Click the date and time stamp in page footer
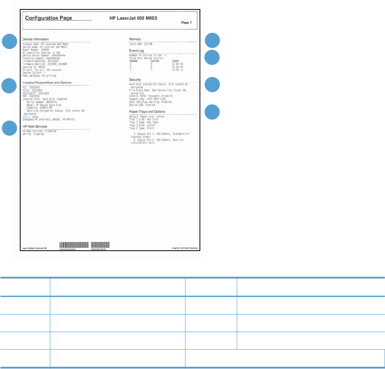Viewport: 385px width, 369px height. tap(35, 248)
